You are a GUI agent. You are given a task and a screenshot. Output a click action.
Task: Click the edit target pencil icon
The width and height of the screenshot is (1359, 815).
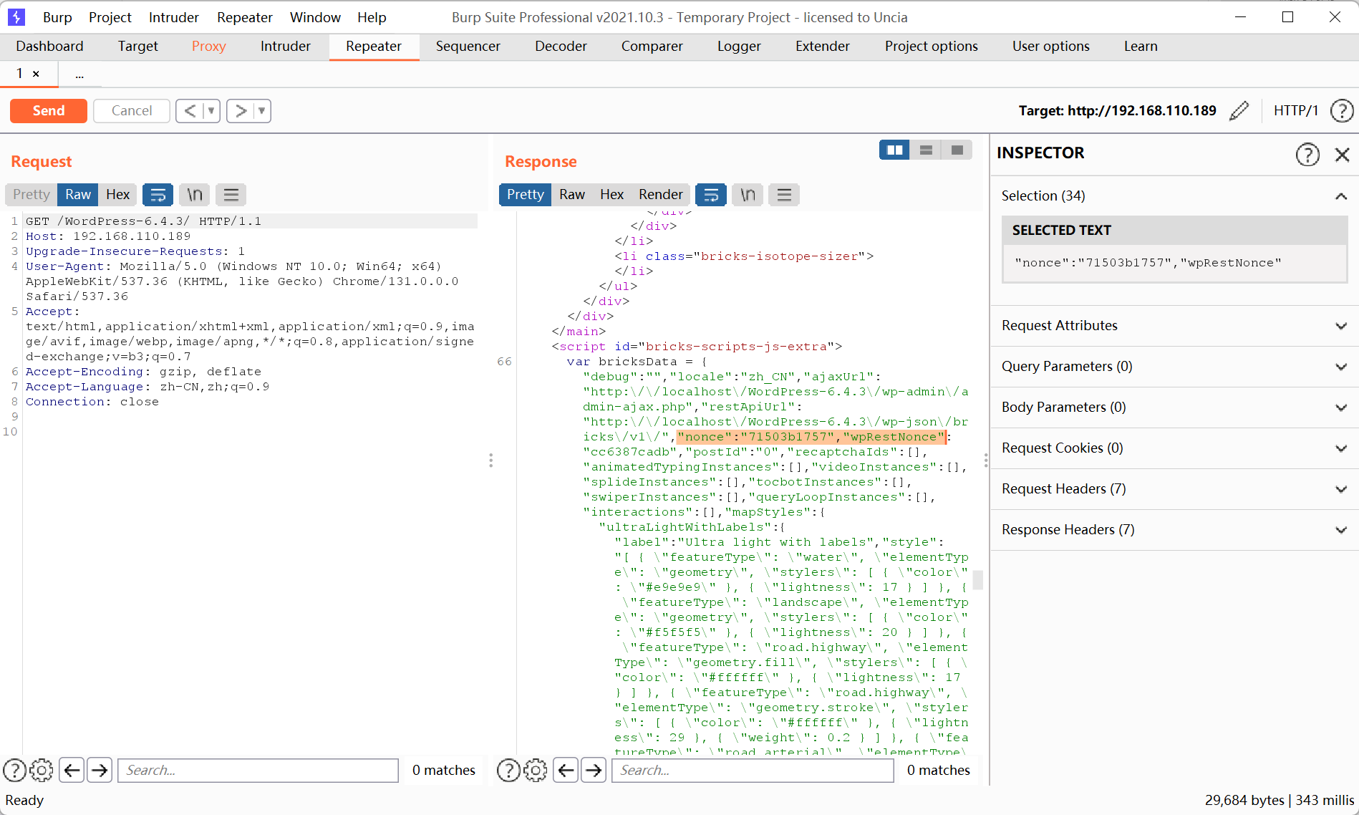(1239, 111)
